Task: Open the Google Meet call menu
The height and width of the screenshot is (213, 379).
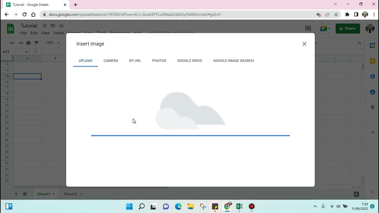Action: tap(325, 28)
